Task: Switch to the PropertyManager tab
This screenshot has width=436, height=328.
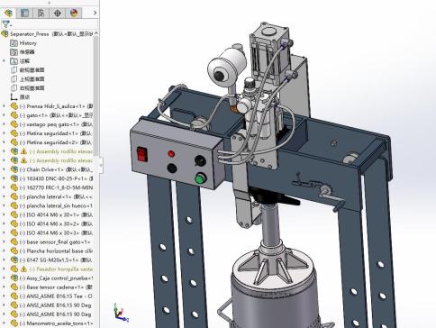Action: [x=24, y=13]
